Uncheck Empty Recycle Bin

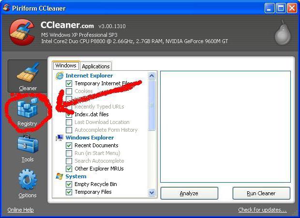(x=69, y=184)
